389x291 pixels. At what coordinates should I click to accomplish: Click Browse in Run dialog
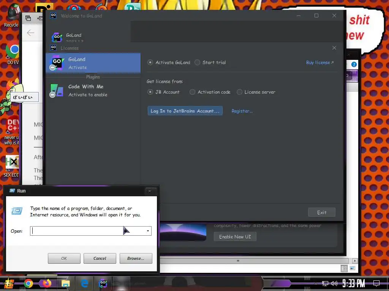pos(136,258)
